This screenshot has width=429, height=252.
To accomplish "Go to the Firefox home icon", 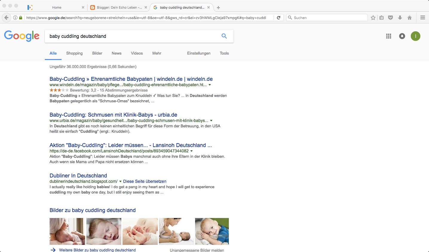I will pos(410,18).
